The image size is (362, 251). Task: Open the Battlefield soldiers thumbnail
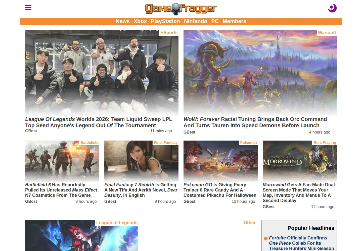click(62, 161)
